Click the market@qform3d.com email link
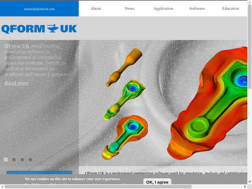This screenshot has height=189, width=252. (x=39, y=9)
